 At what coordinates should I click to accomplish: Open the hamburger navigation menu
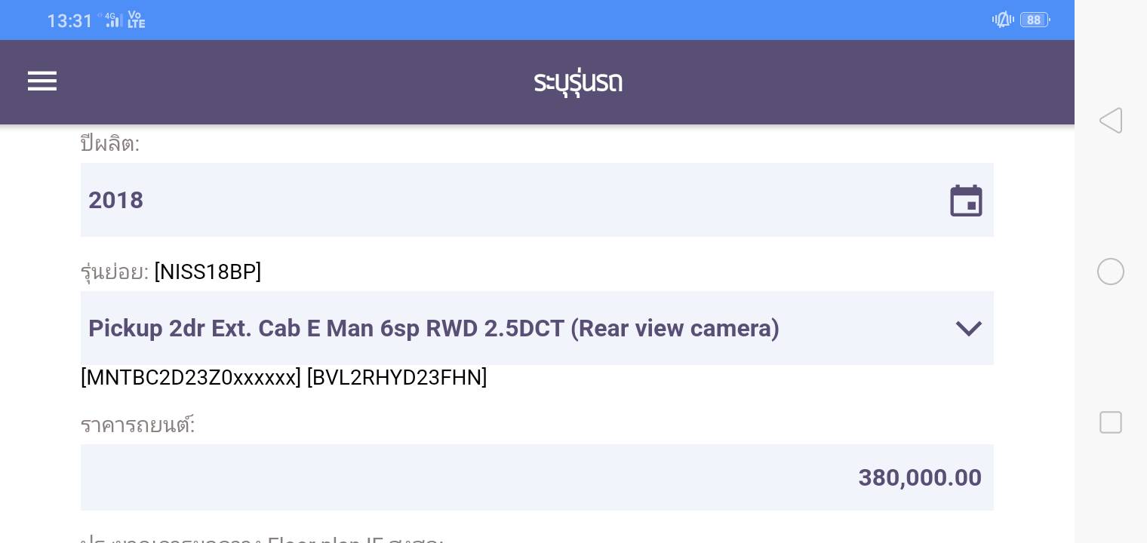[x=42, y=81]
